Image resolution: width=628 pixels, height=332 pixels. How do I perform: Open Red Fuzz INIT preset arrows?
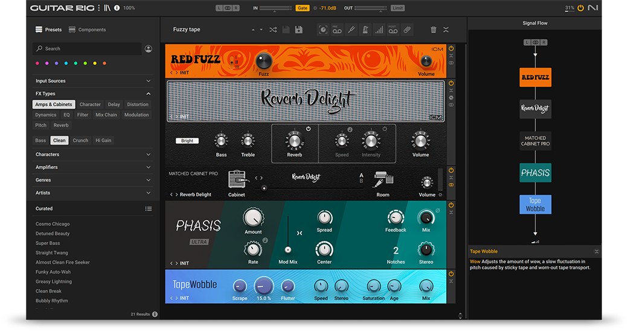tap(174, 73)
